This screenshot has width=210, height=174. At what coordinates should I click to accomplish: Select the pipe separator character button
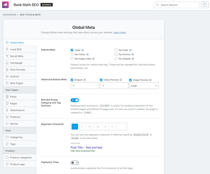click(x=105, y=127)
